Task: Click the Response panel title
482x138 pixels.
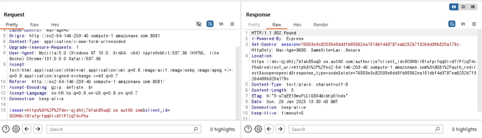Action: tap(258, 14)
